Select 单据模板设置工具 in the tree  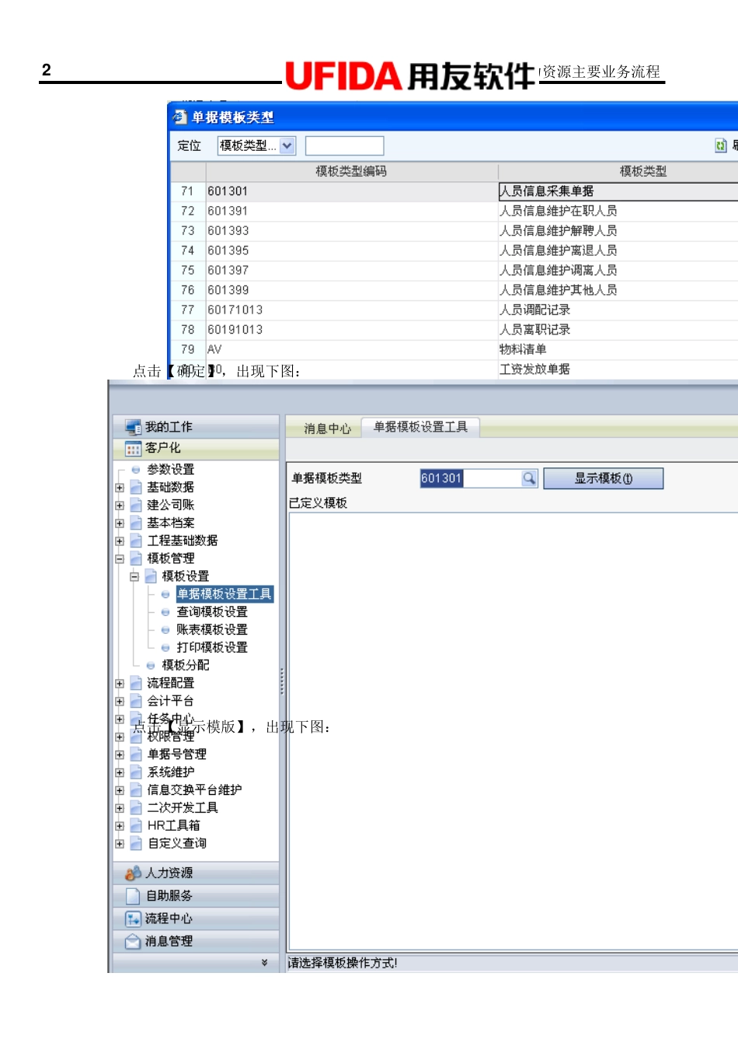point(224,594)
